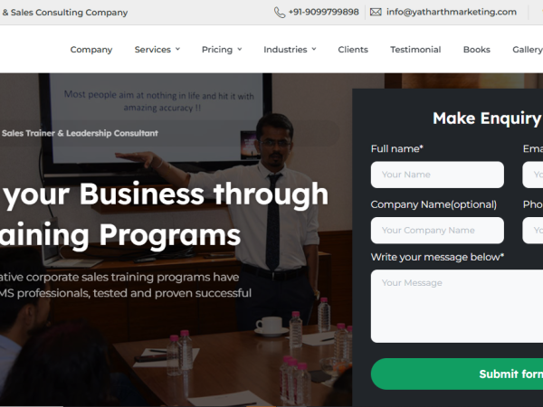Click the phone handset icon
This screenshot has width=543, height=407.
(280, 13)
